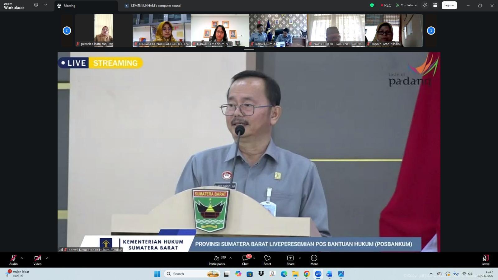Turn on camera with Video button

click(37, 260)
